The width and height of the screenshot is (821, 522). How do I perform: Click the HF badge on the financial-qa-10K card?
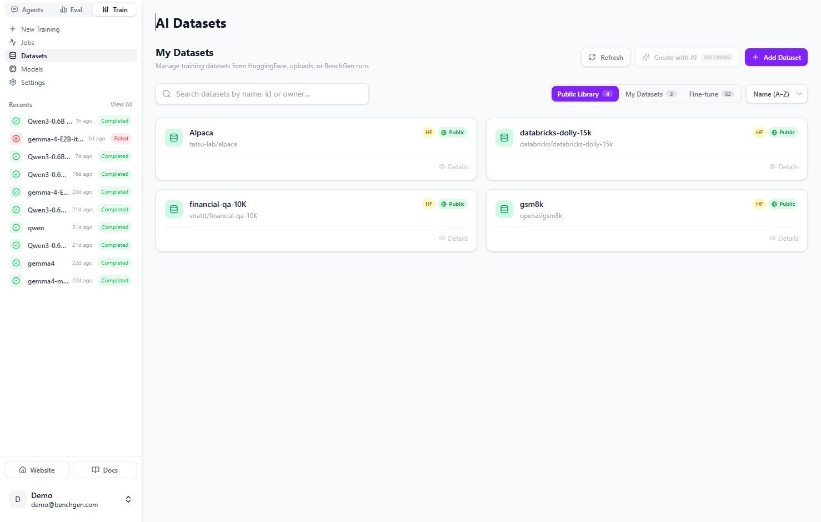(429, 204)
